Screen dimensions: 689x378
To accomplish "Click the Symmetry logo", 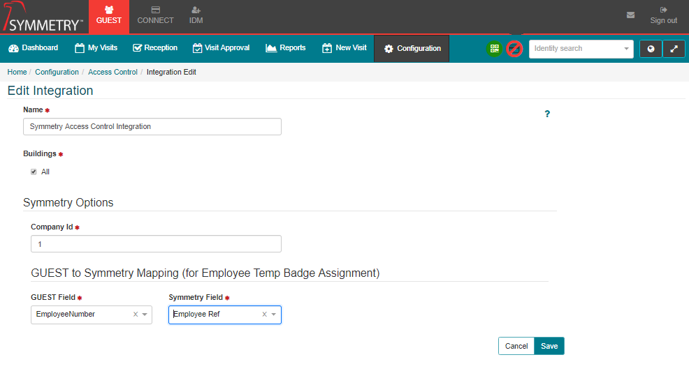I will click(43, 17).
